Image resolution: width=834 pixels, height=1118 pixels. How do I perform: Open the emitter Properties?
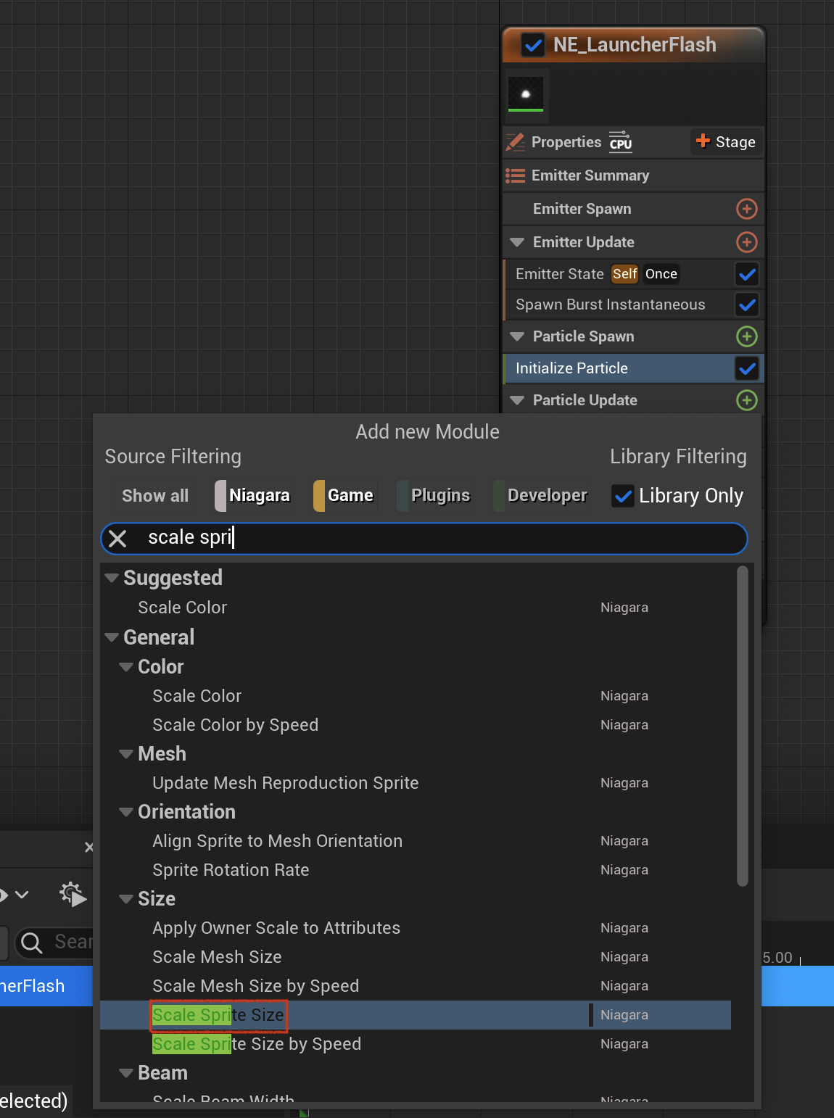pyautogui.click(x=566, y=142)
